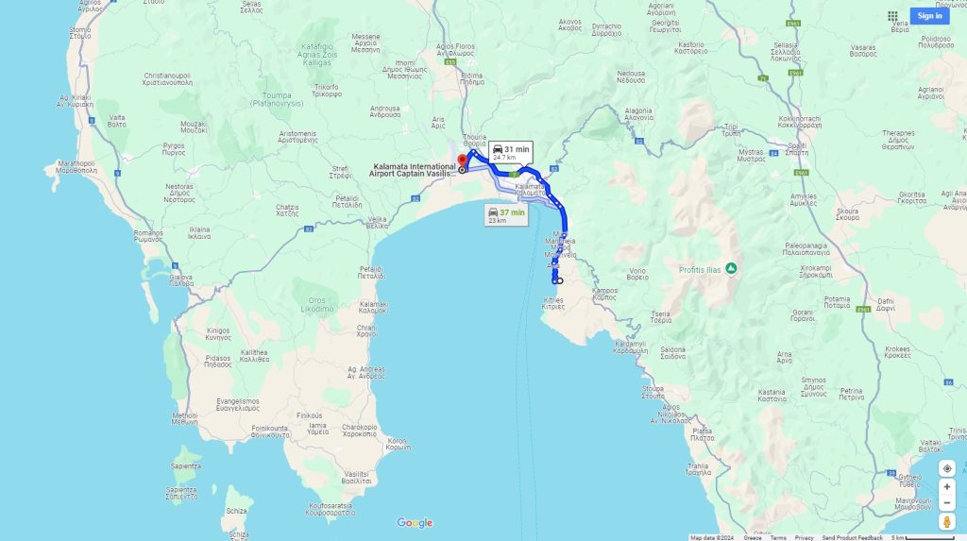This screenshot has height=541, width=967.
Task: Center map on your location
Action: tap(946, 468)
